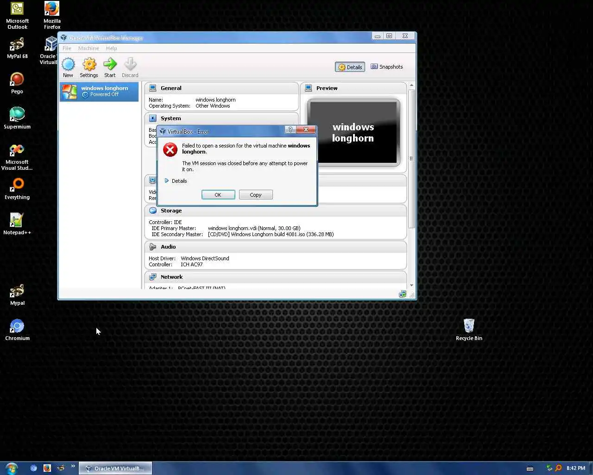593x475 pixels.
Task: Click the New virtual machine icon
Action: tap(68, 67)
